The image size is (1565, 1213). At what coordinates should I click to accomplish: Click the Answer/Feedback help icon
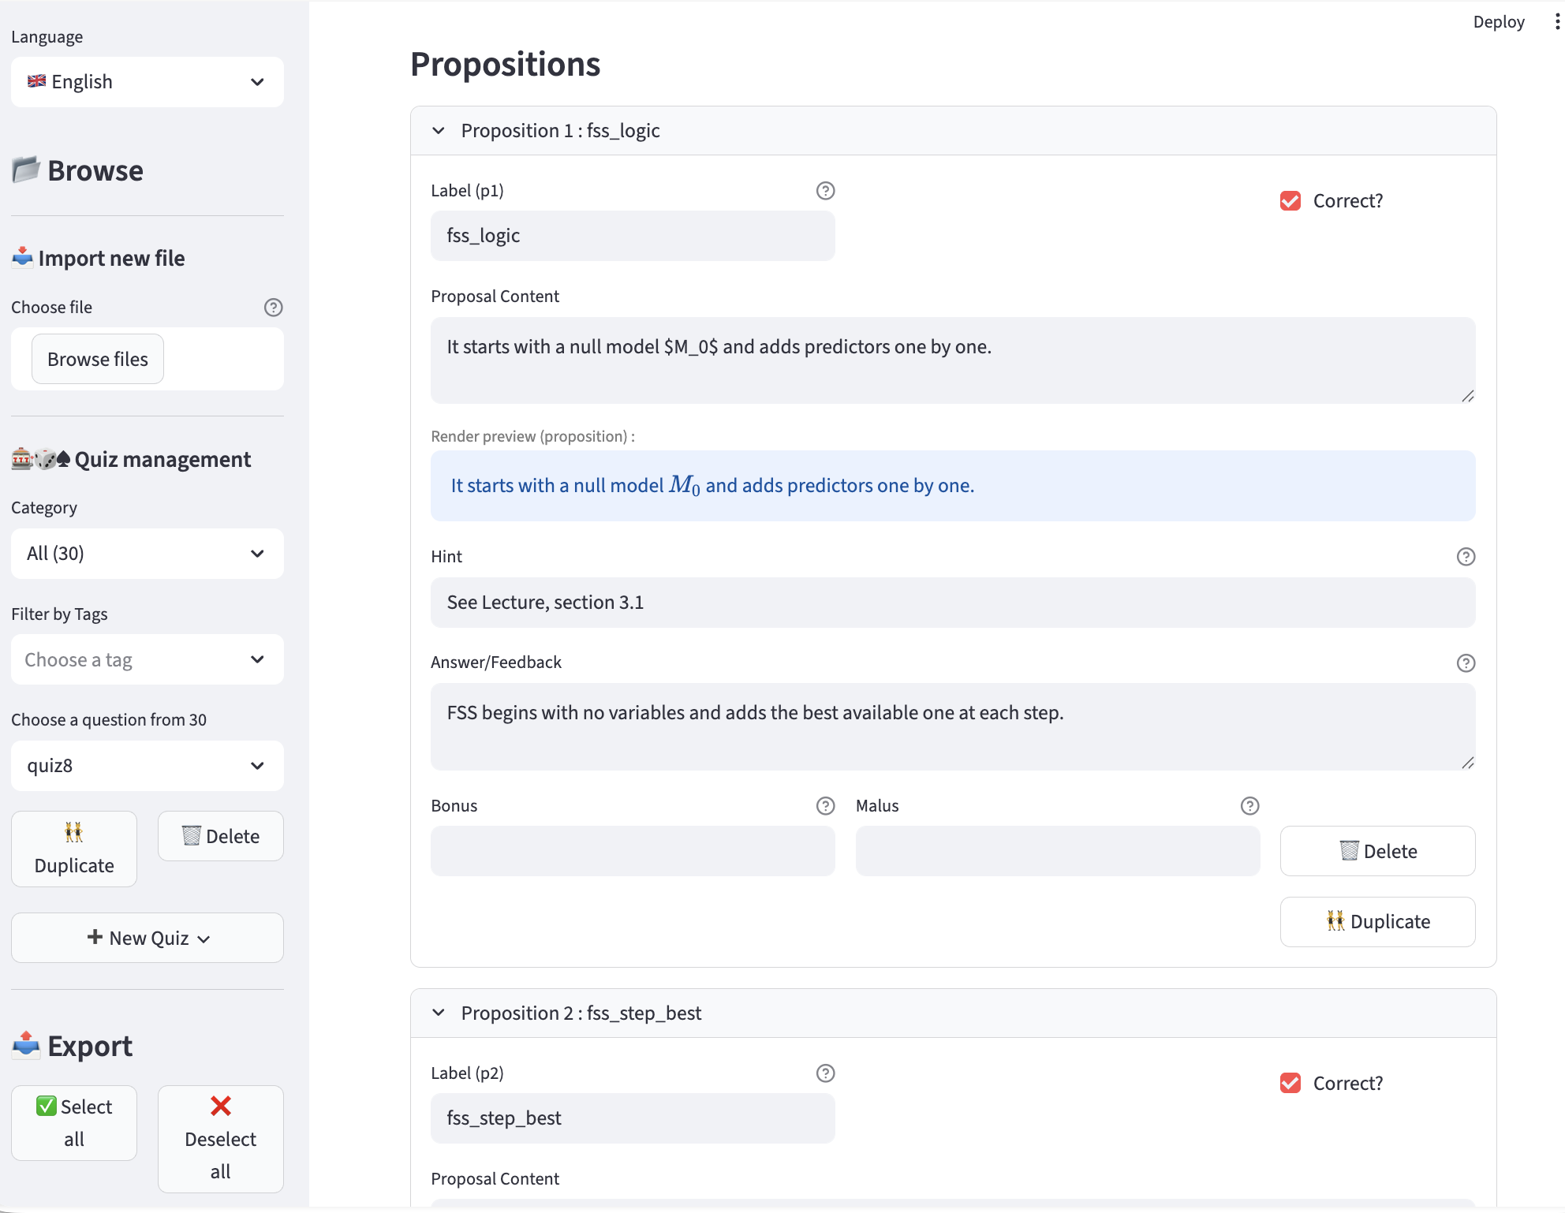pyautogui.click(x=1466, y=663)
